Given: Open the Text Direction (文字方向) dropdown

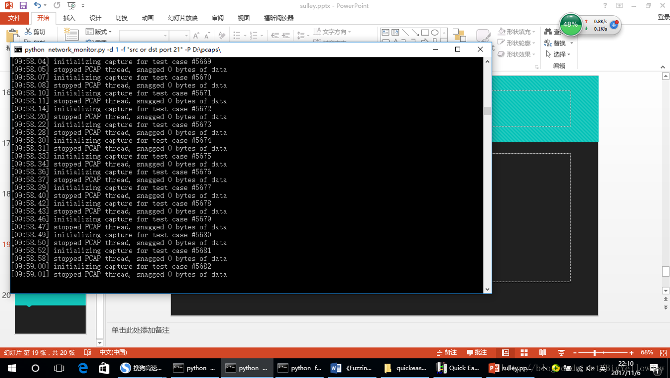Looking at the screenshot, I should [x=332, y=32].
